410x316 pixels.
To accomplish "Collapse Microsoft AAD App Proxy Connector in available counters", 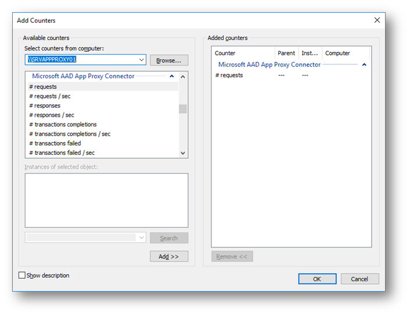I will point(172,77).
